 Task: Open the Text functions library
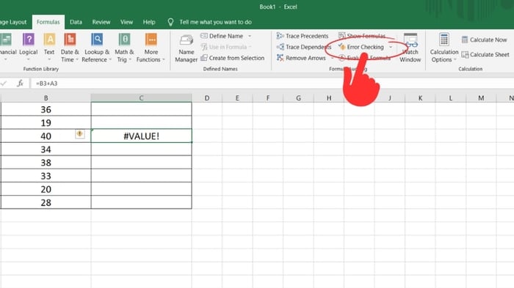(49, 48)
